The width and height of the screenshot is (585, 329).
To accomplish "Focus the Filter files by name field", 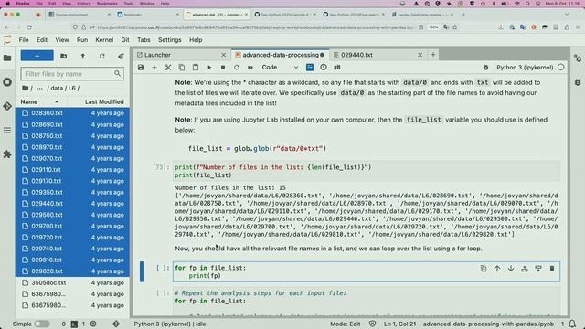I will tap(71, 74).
